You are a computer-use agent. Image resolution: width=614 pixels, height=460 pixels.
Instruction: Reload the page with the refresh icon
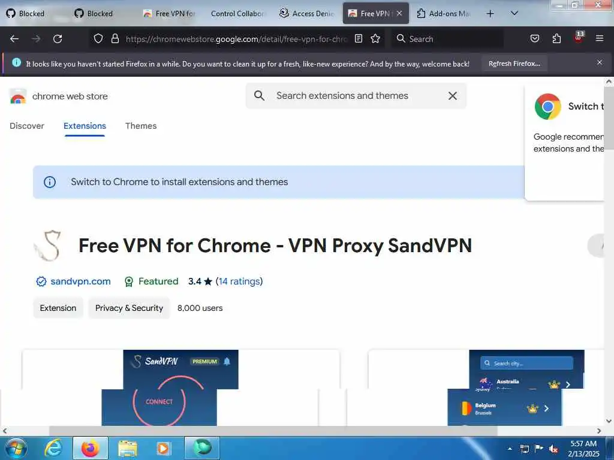[58, 39]
